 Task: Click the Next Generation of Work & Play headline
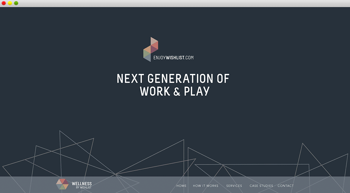point(173,85)
